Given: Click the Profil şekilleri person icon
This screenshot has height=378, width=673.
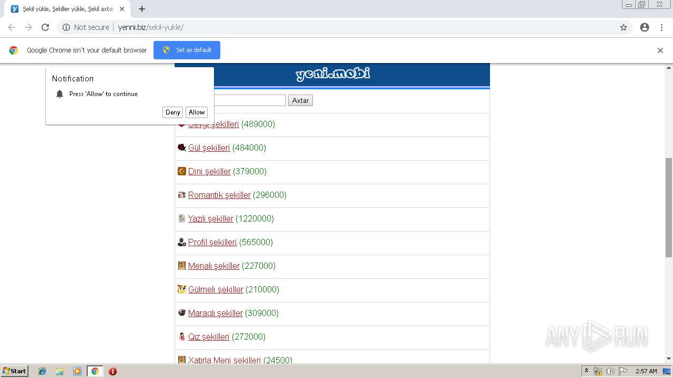Looking at the screenshot, I should (x=182, y=242).
